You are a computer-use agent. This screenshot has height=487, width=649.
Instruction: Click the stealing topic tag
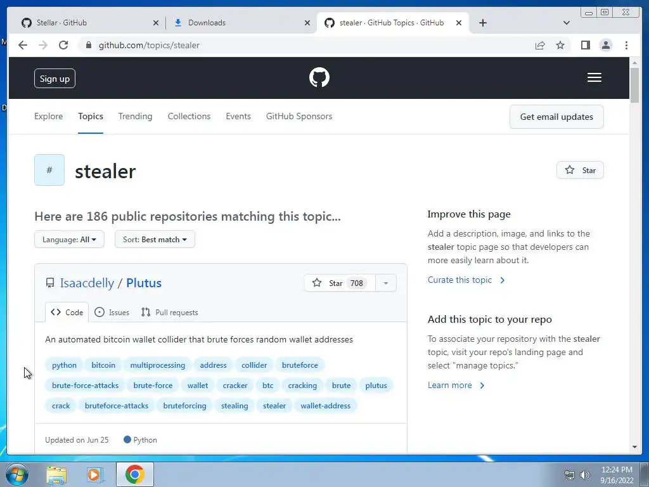click(235, 405)
